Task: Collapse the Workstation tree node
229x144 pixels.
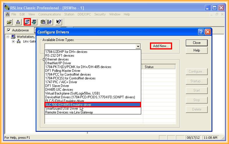Action: (x=8, y=37)
